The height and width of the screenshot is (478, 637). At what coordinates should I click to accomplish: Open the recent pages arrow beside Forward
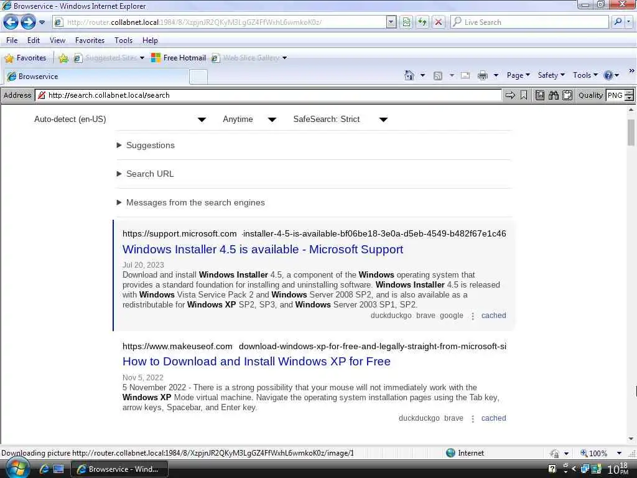point(42,22)
